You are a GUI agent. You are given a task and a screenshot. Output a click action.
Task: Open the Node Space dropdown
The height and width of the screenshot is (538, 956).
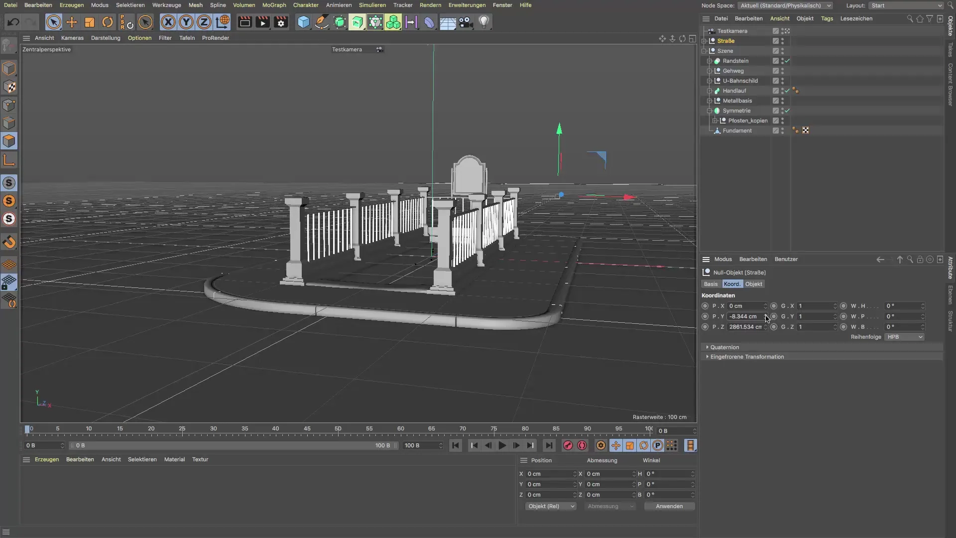pos(785,5)
